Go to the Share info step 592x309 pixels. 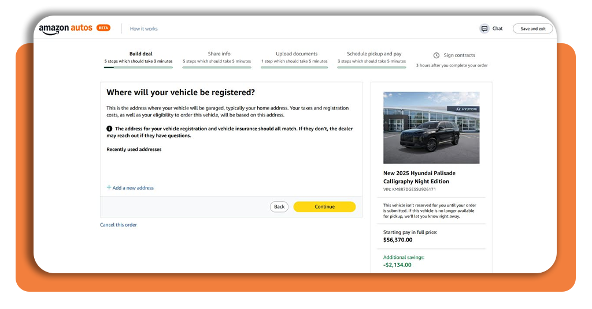coord(219,54)
